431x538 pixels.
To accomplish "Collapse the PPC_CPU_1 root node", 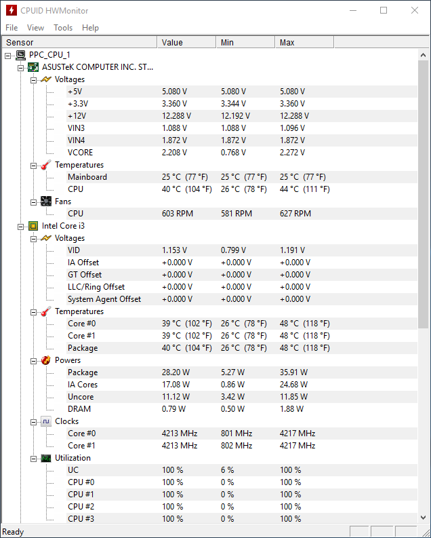I will 8,56.
